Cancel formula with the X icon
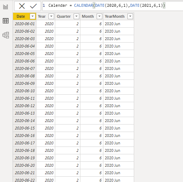183x182 pixels. tap(22, 6)
